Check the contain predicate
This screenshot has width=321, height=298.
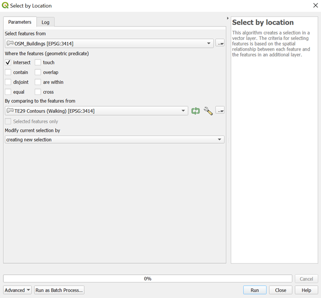tap(8, 73)
